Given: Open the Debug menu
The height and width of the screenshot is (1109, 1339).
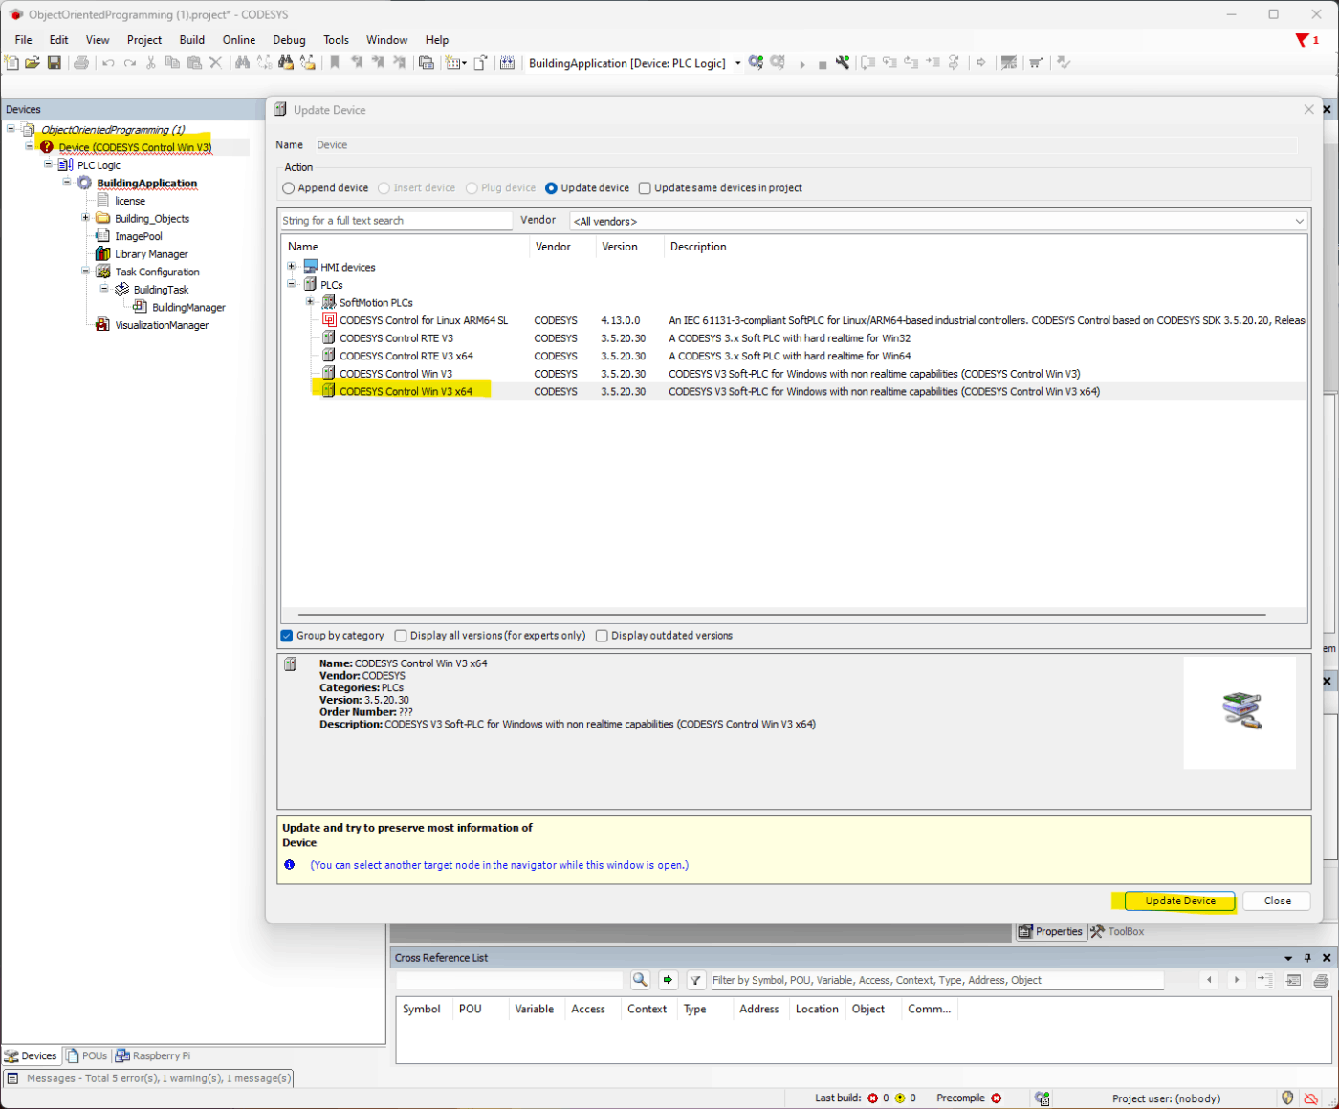Looking at the screenshot, I should point(289,40).
